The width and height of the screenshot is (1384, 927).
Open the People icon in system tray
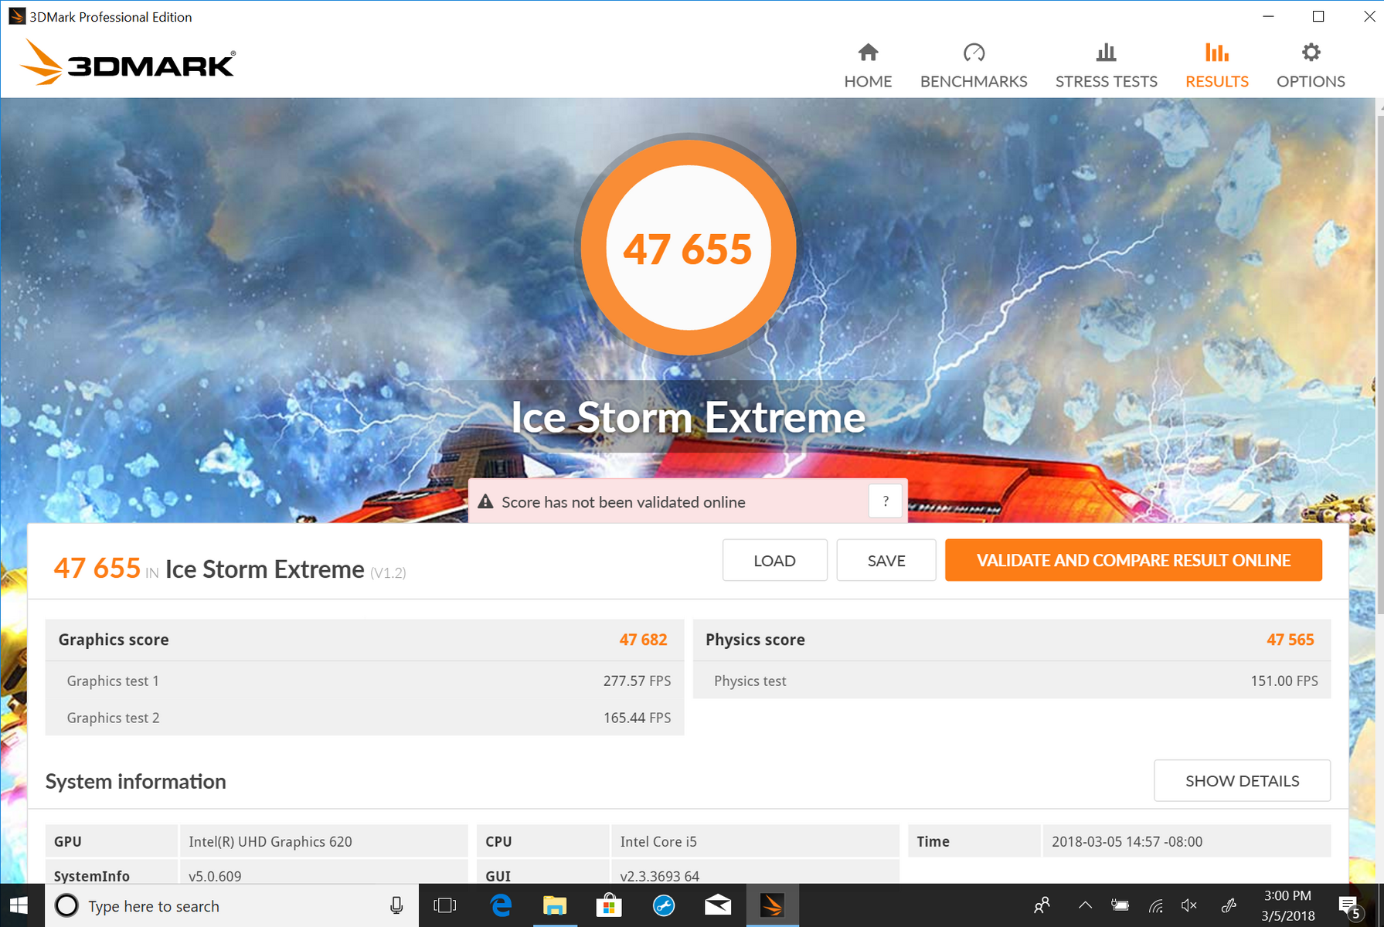1042,905
